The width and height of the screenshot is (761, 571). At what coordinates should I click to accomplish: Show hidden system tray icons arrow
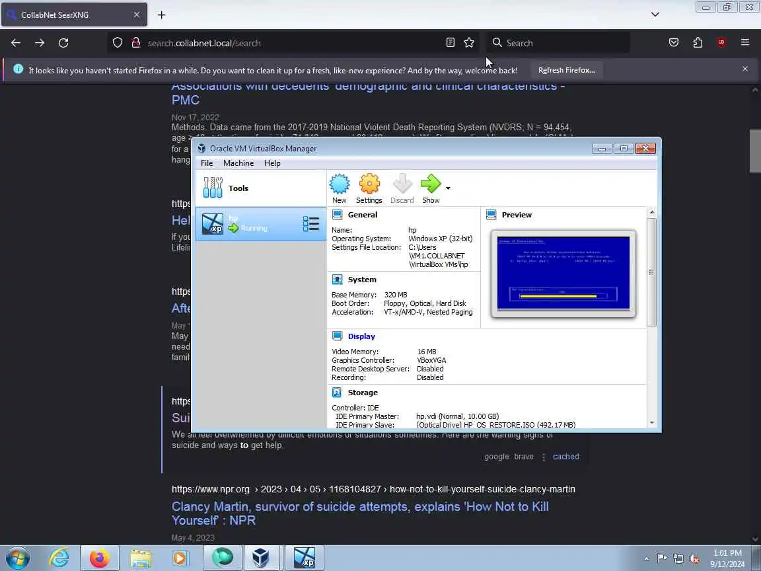click(647, 558)
